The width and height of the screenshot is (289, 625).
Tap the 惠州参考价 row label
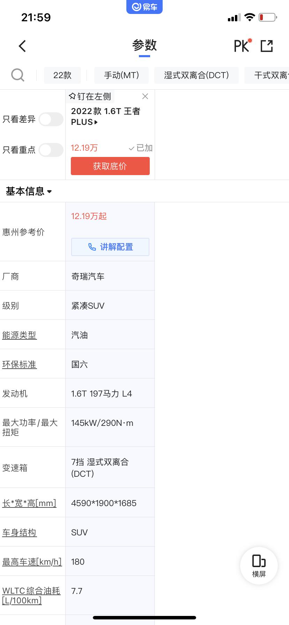point(23,232)
